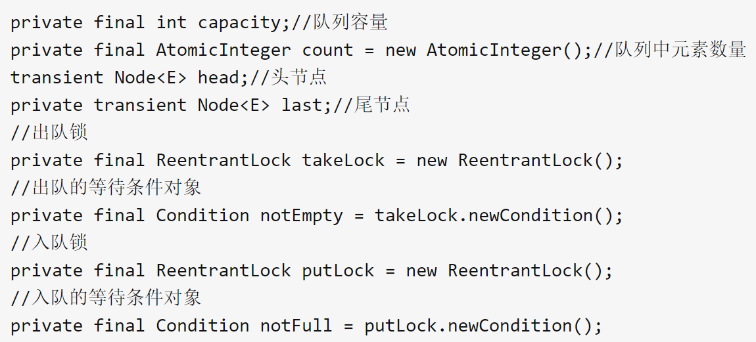
Task: Click new AtomicInteger() constructor call
Action: coord(484,50)
